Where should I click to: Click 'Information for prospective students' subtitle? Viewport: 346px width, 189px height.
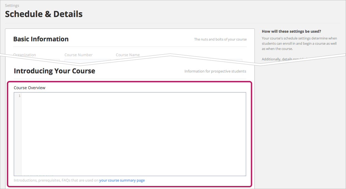[x=215, y=71]
